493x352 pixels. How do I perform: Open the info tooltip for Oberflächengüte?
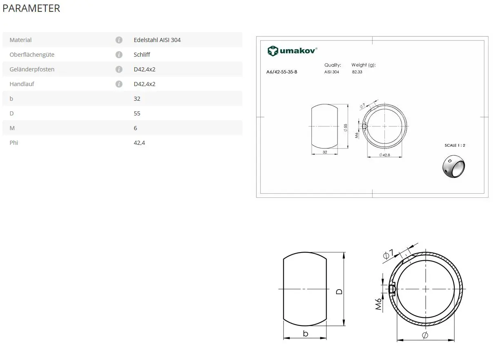(x=119, y=55)
